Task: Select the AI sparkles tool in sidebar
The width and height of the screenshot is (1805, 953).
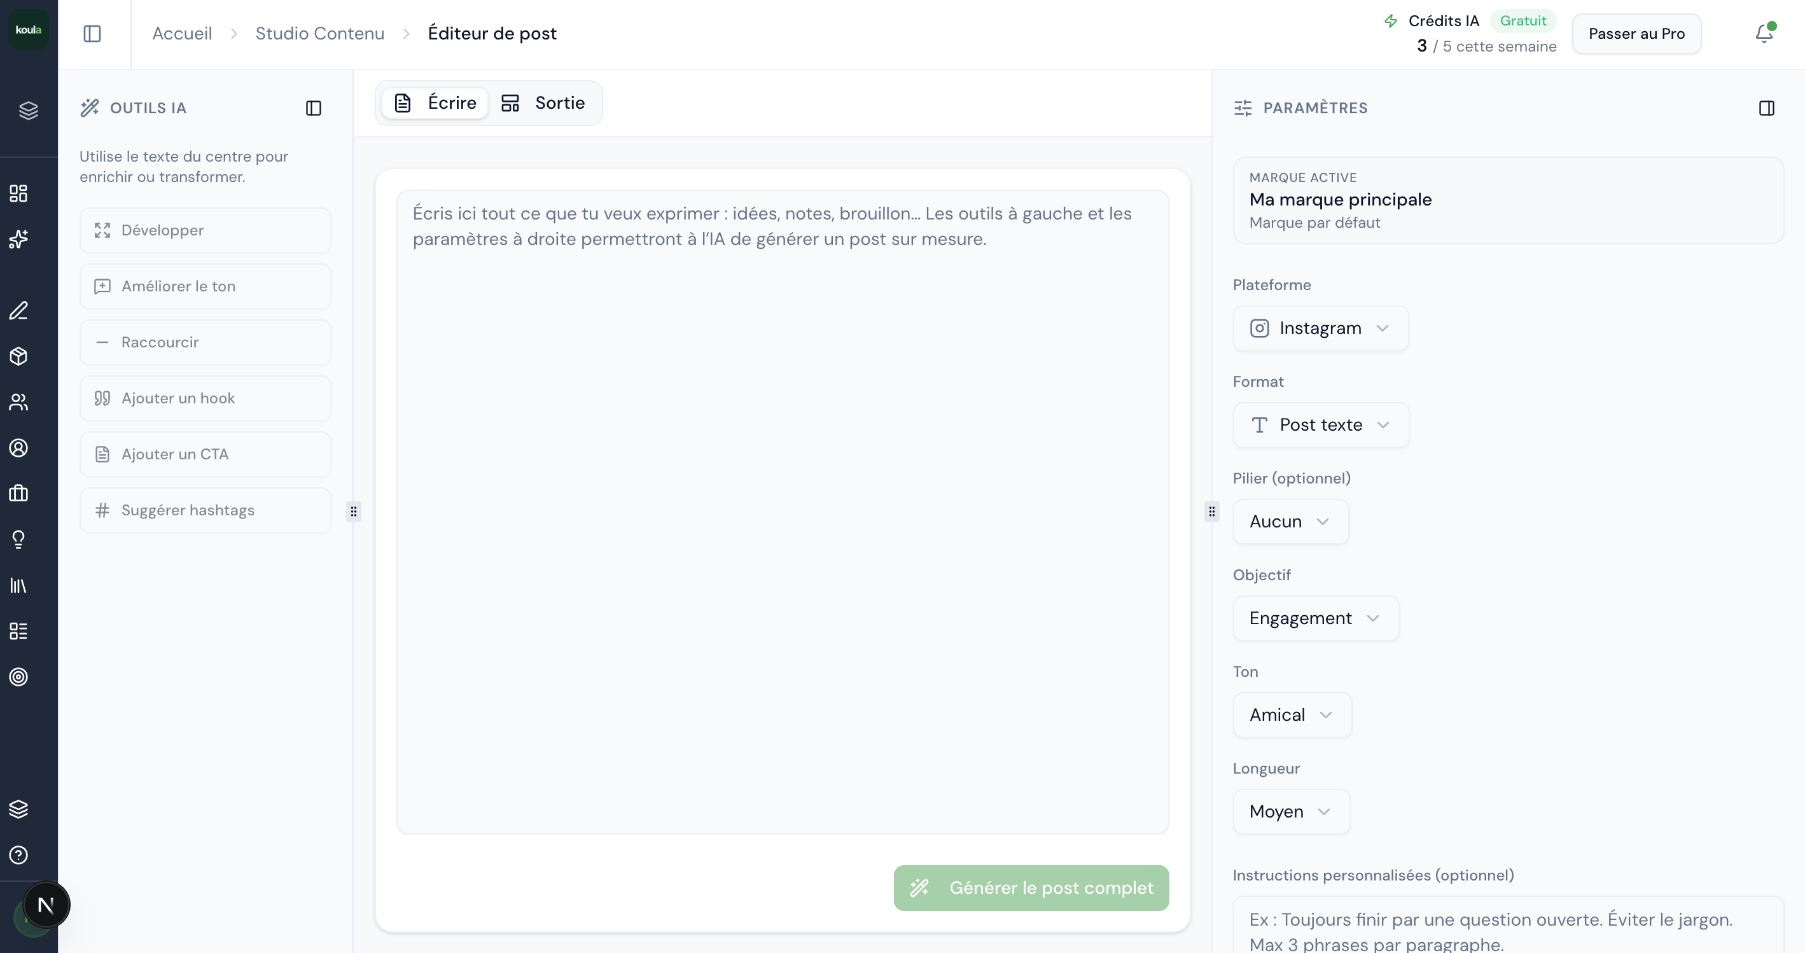Action: coord(18,239)
